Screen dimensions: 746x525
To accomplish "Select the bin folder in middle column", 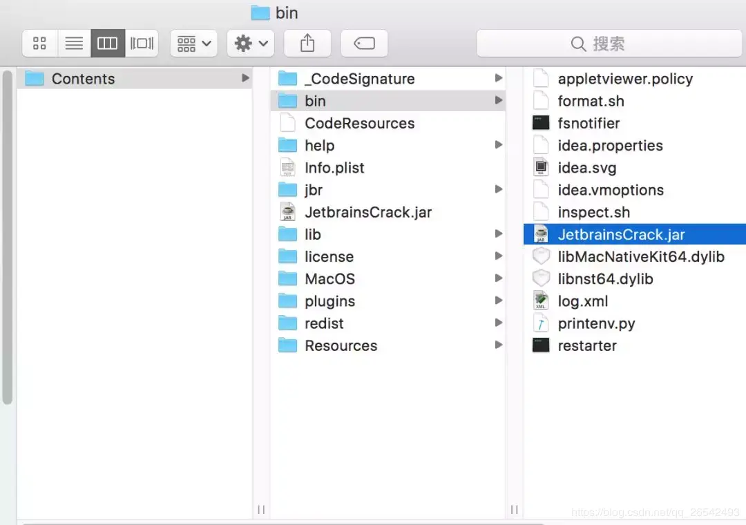I will 388,101.
